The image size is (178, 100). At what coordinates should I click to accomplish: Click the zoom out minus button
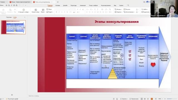click(165, 99)
